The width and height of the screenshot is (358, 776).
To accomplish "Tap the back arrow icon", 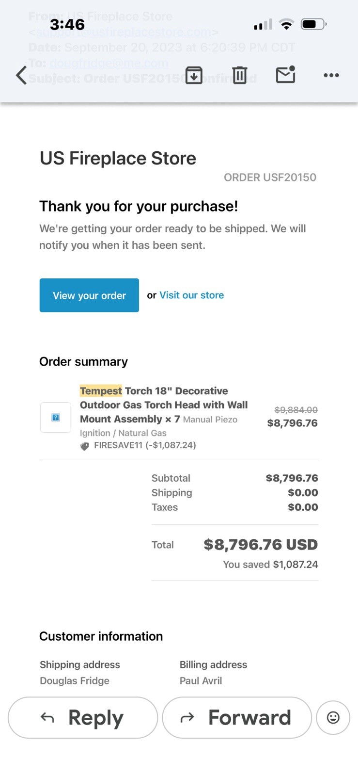I will (x=21, y=75).
